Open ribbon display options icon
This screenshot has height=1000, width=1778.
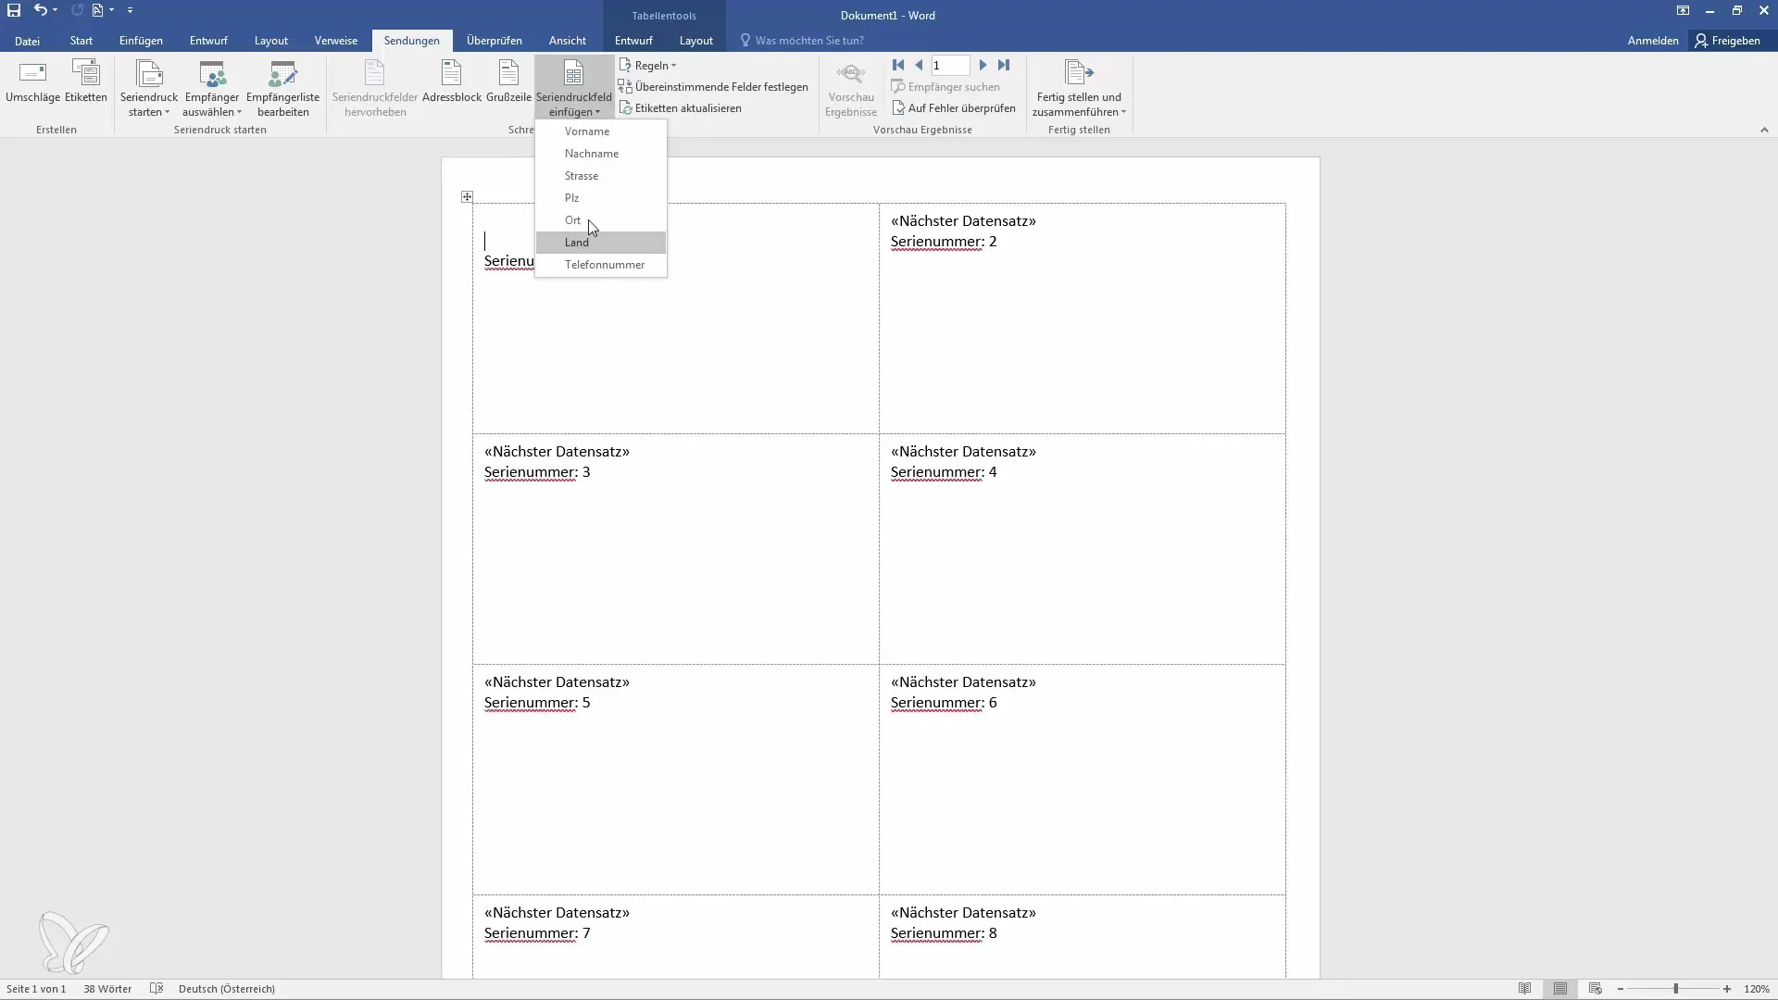coord(1683,11)
